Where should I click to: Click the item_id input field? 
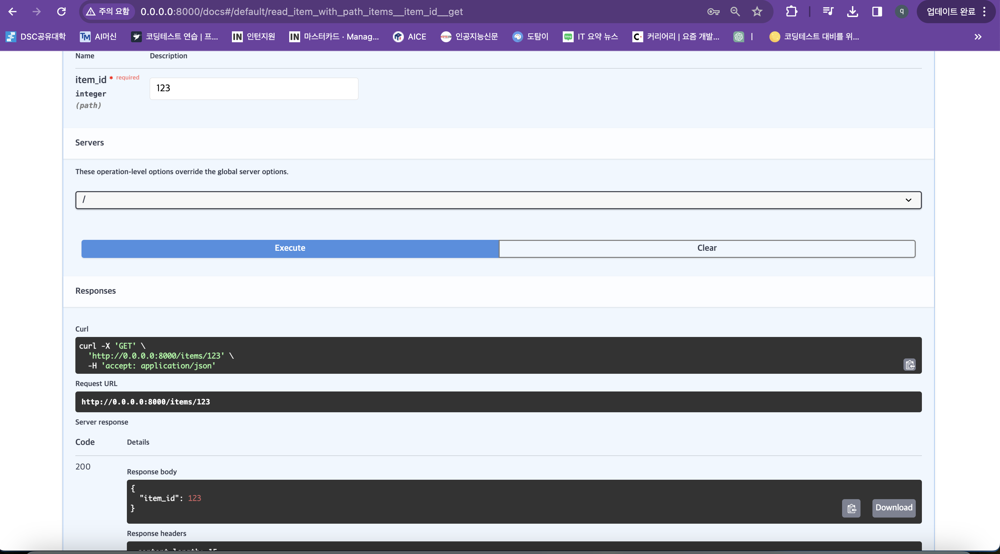(x=254, y=88)
